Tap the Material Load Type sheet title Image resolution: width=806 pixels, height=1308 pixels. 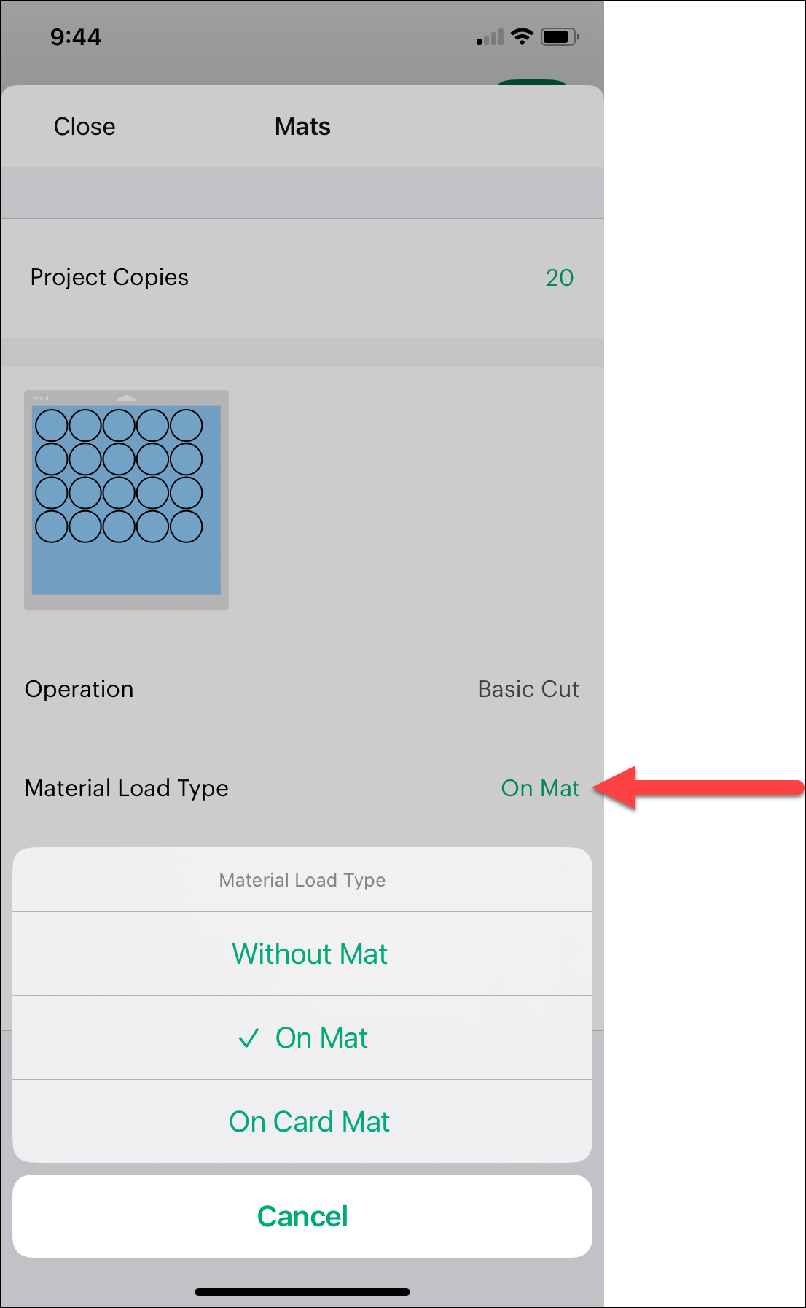[x=302, y=880]
